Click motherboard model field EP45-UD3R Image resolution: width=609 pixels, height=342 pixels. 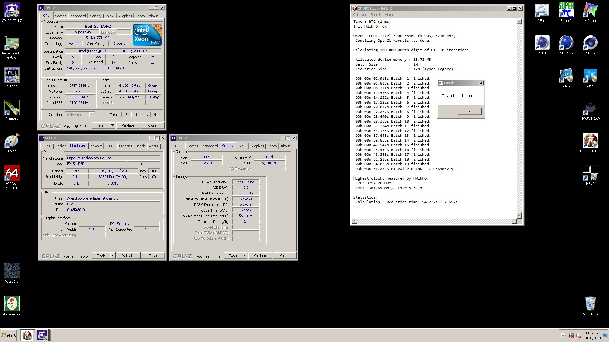click(x=96, y=164)
